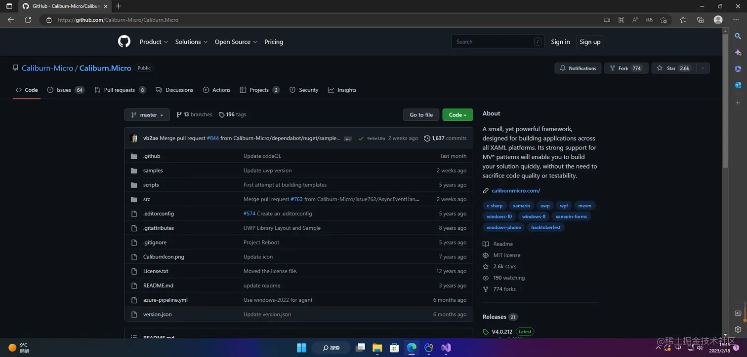Screen dimensions: 747x357
Task: Click the GitHub Octocat logo
Action: [124, 41]
